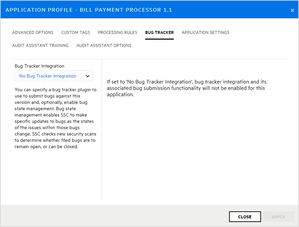Switch to the Audit Assistant Options tab
This screenshot has height=227, width=299.
(104, 46)
